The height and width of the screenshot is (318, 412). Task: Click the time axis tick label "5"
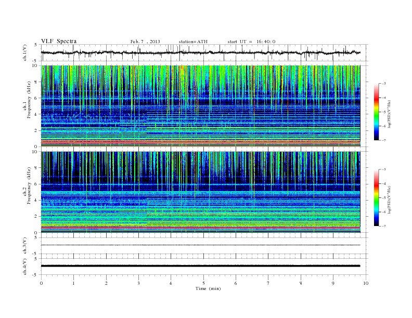click(x=203, y=283)
